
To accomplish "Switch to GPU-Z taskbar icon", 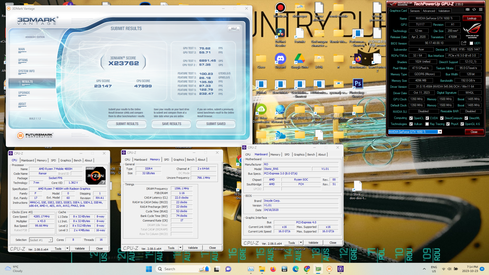I will click(318, 269).
